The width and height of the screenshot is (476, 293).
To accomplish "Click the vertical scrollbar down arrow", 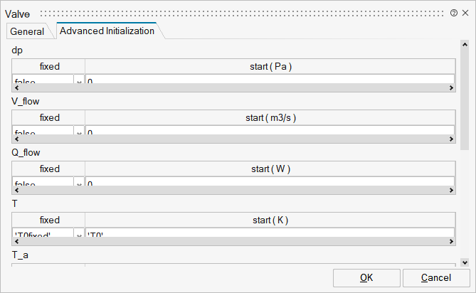I will point(465,262).
